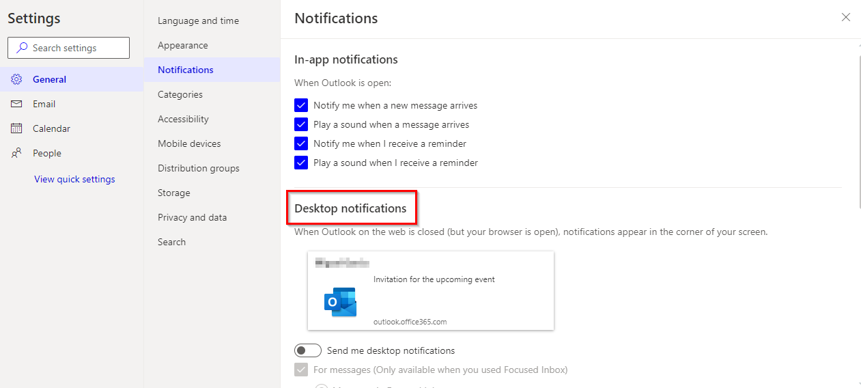The height and width of the screenshot is (388, 861).
Task: Open the Search settings item
Action: [212, 242]
